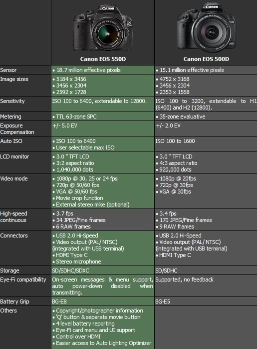This screenshot has height=349, width=257.
Task: Select the '3.7 fps' value
Action: [64, 213]
